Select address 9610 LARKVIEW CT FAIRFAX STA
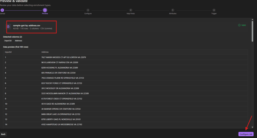This screenshot has height=138, width=257. coord(60,62)
